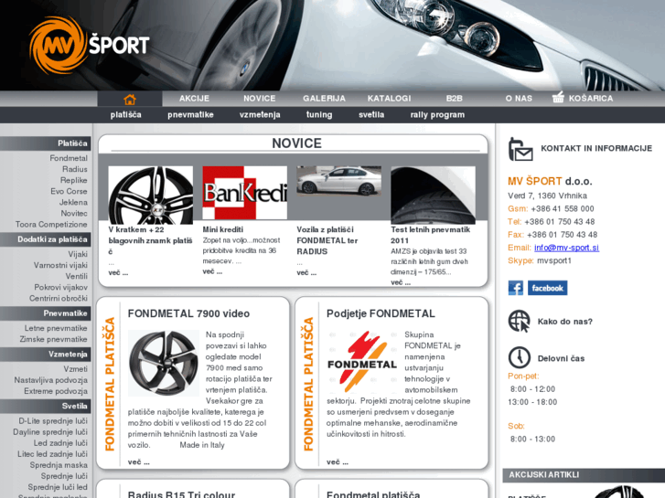The image size is (665, 498).
Task: Click 'več ...' in Podjetje FONDMETAL card
Action: pos(338,462)
